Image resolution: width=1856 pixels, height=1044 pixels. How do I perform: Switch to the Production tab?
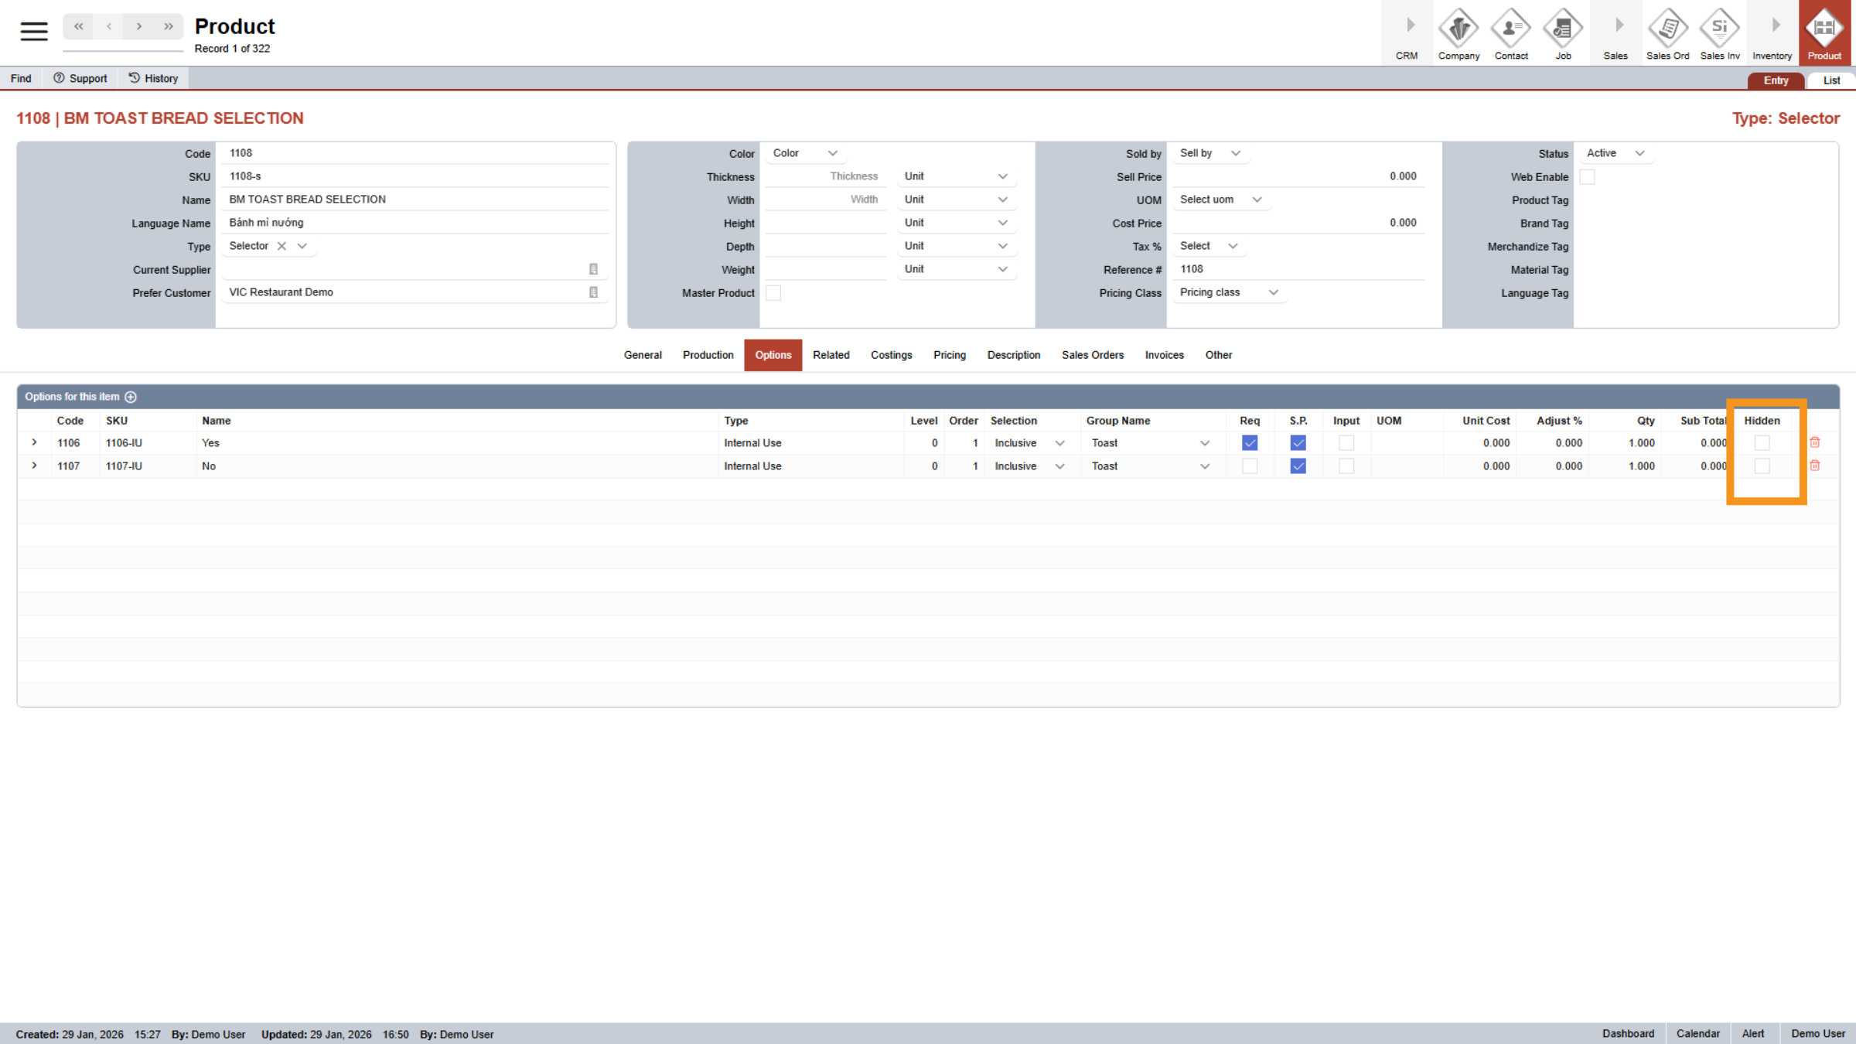click(708, 355)
